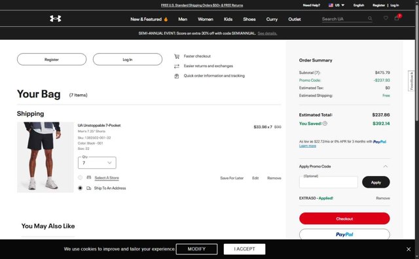The height and width of the screenshot is (259, 419).
Task: Click Log In in the top header
Action: tap(394, 5)
